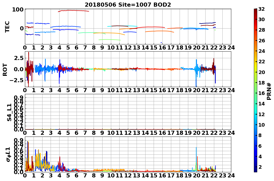The image size is (274, 181).
Task: Click hour 12 tick under TEC panel
Action: (x=128, y=47)
